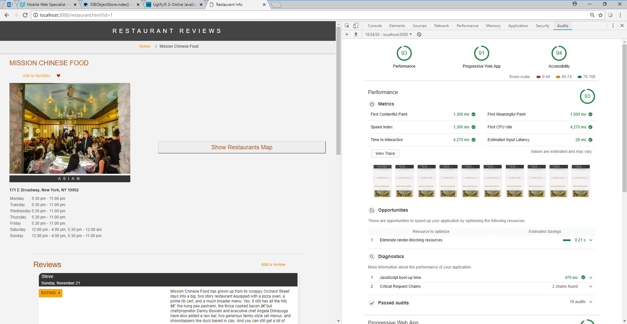Screen dimensions: 627x324
Task: Click the Diagnostics magnifier icon
Action: pyautogui.click(x=372, y=257)
